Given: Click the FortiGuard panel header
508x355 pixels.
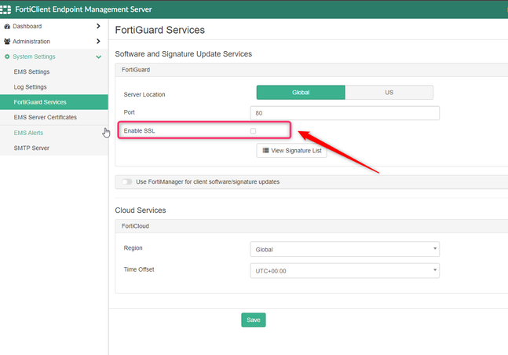Looking at the screenshot, I should [312, 70].
